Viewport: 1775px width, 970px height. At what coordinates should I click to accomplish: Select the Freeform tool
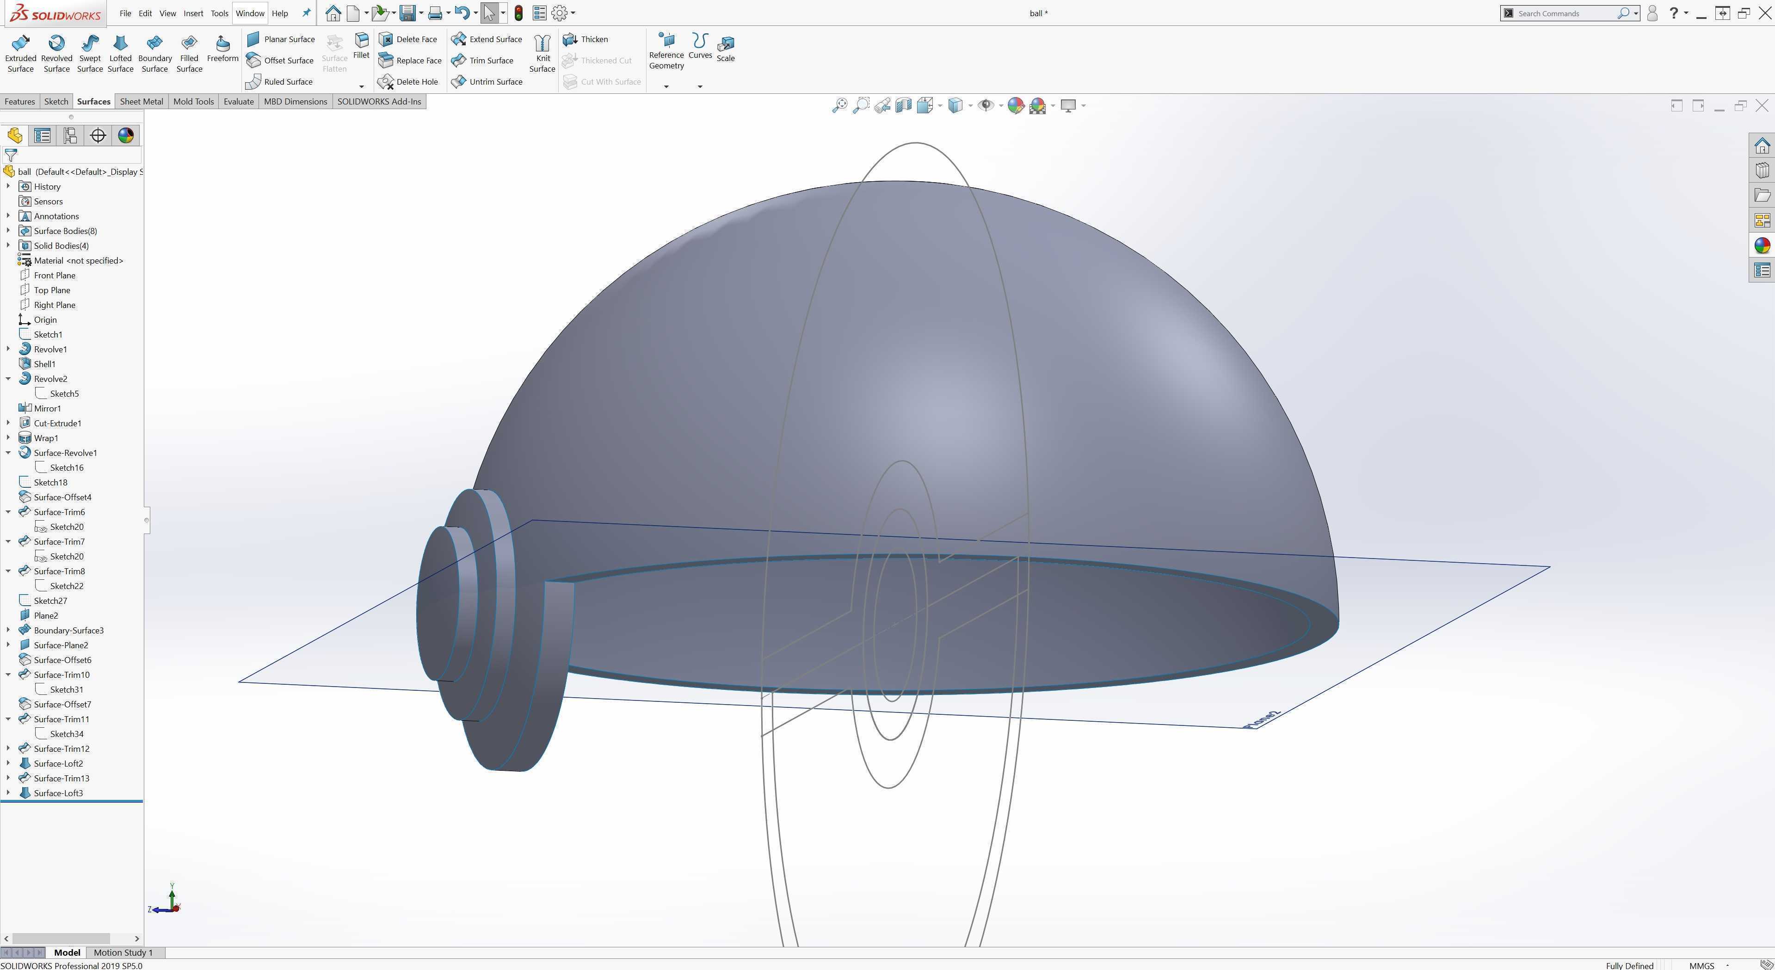pyautogui.click(x=222, y=48)
